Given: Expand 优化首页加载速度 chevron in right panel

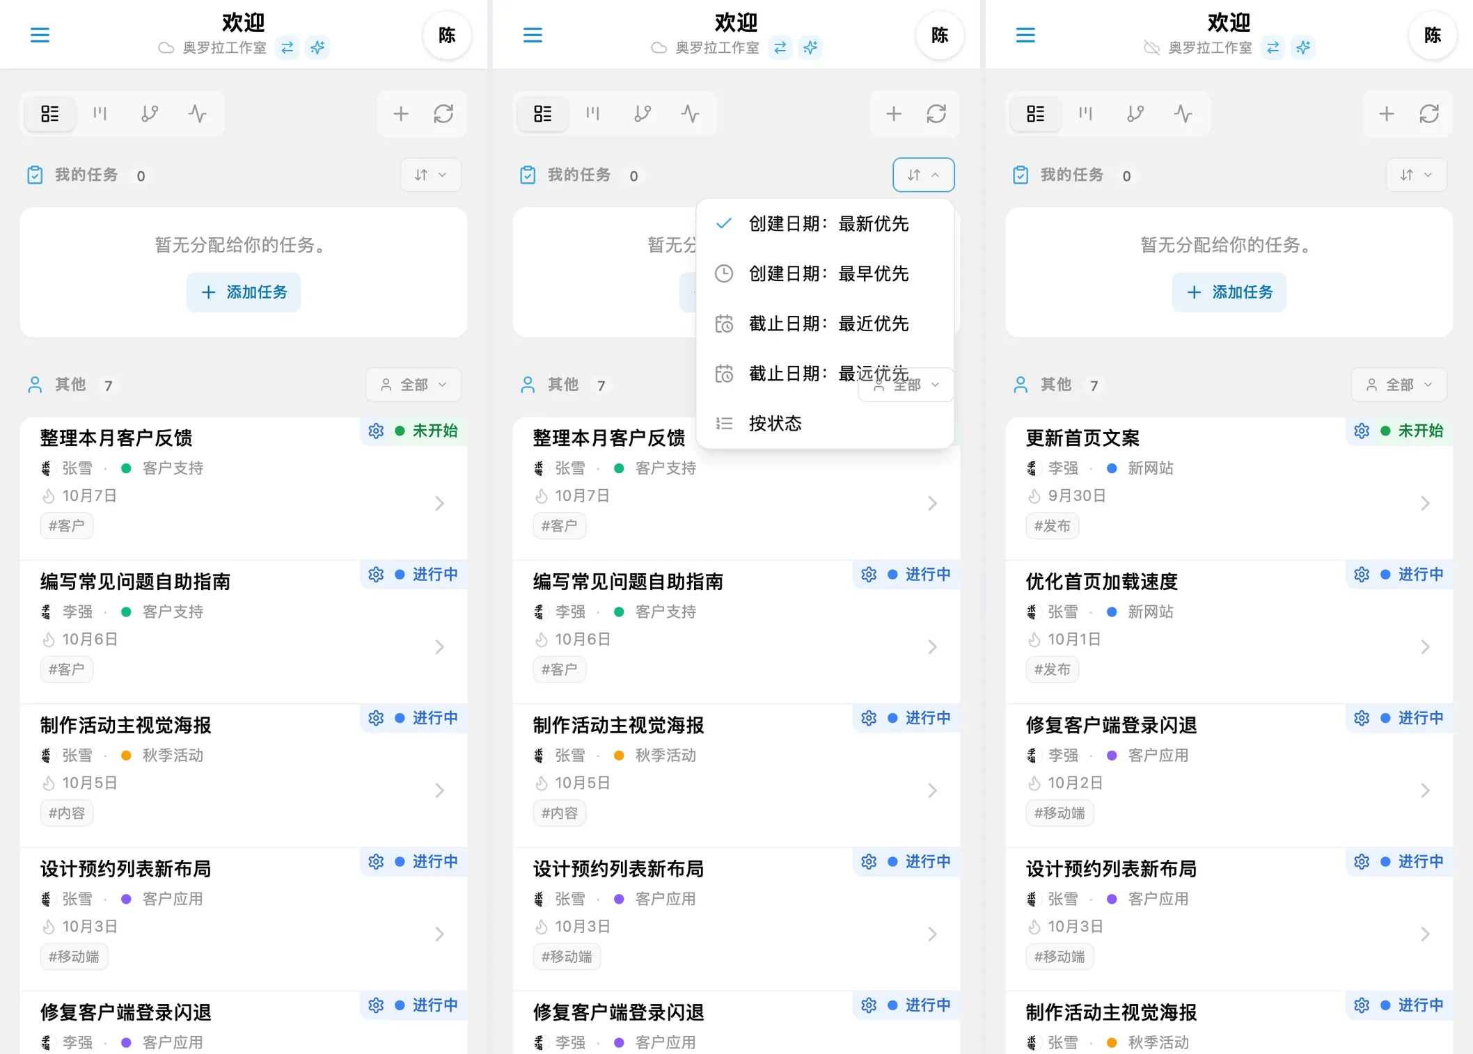Looking at the screenshot, I should tap(1425, 647).
